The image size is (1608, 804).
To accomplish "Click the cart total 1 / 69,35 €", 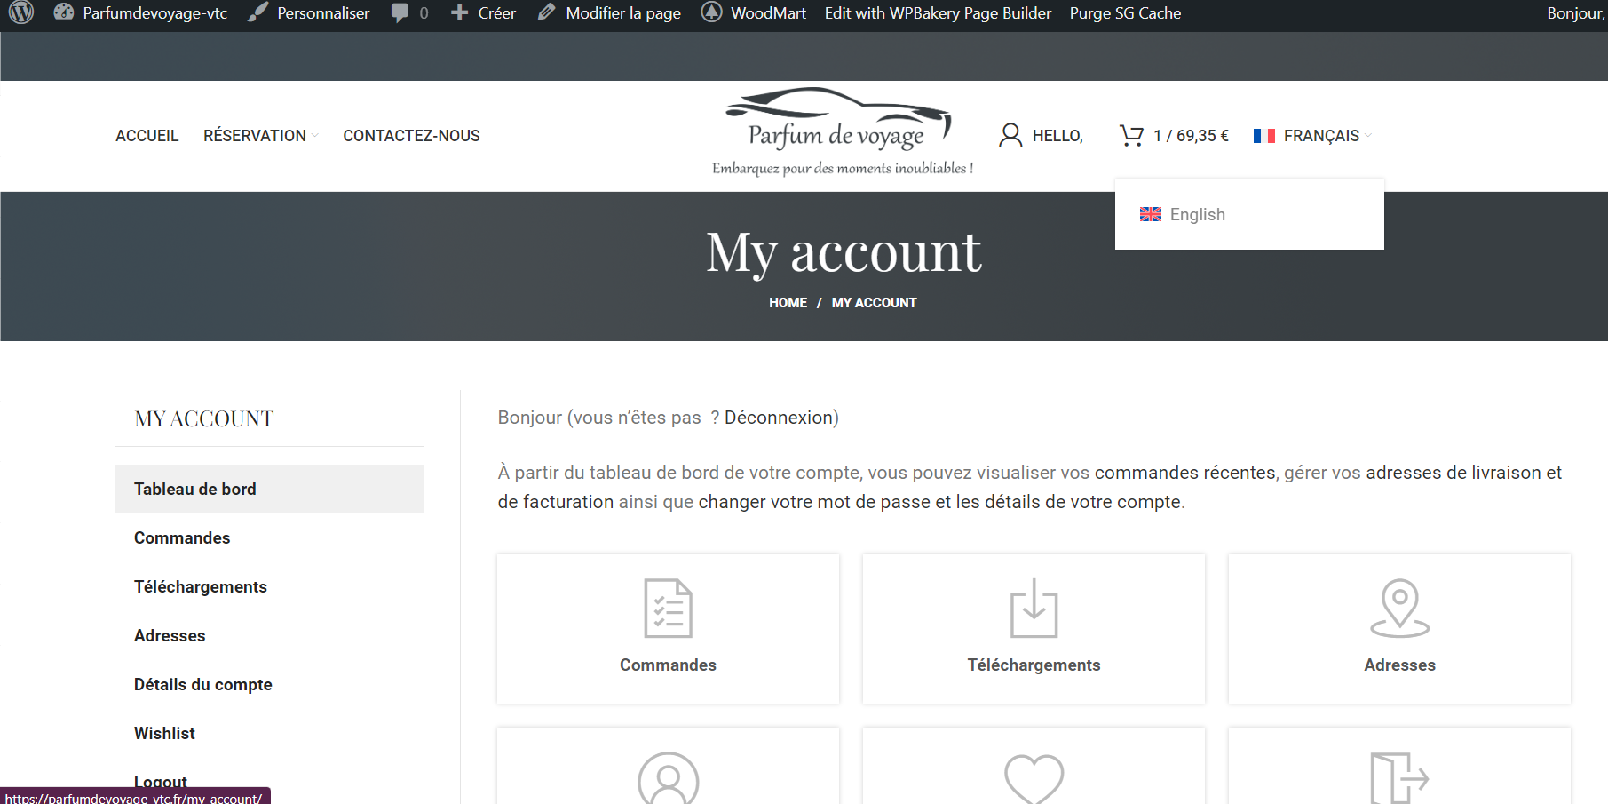I will tap(1191, 136).
